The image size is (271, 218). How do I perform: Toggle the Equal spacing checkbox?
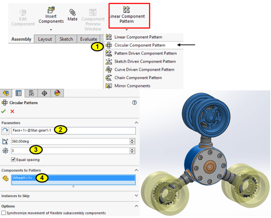pyautogui.click(x=13, y=159)
